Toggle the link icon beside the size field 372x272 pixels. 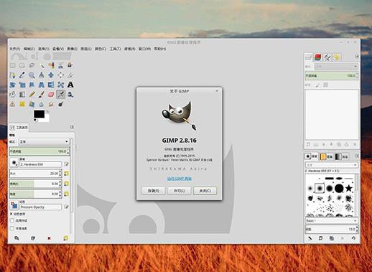(66, 173)
